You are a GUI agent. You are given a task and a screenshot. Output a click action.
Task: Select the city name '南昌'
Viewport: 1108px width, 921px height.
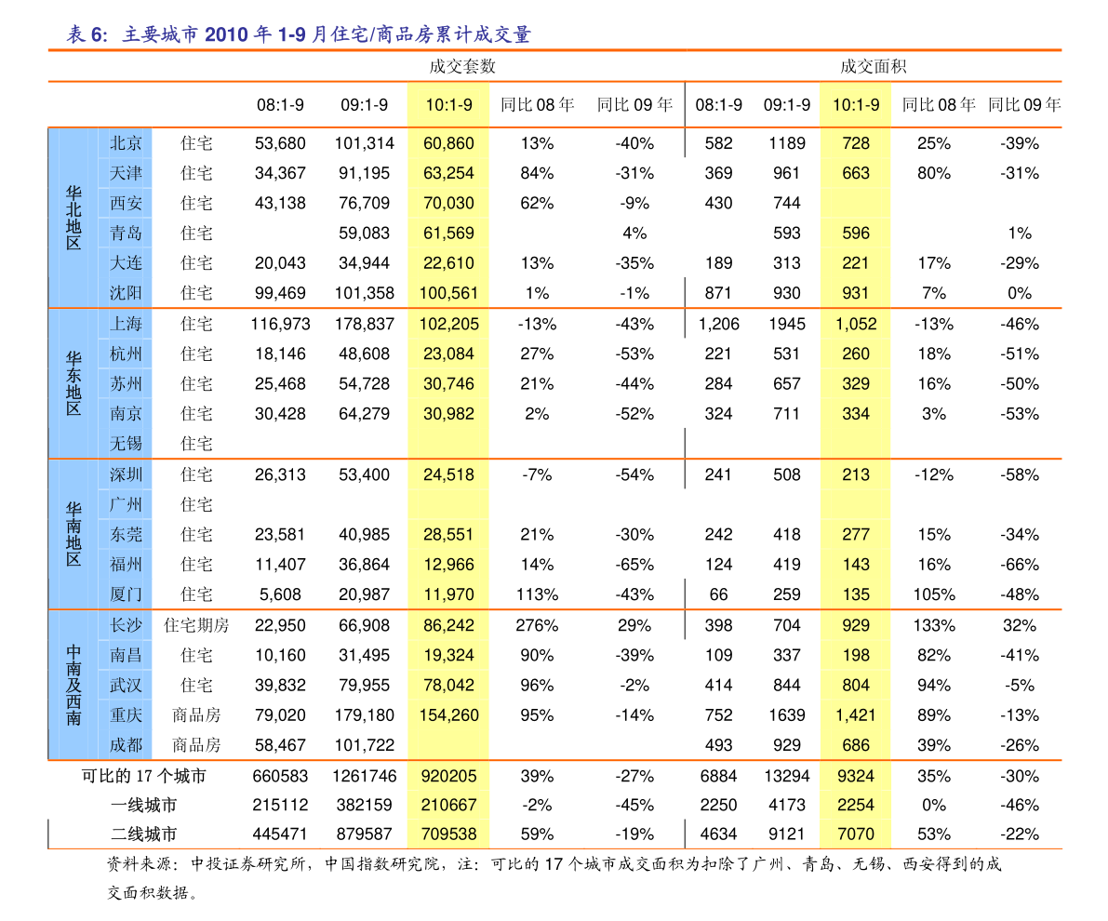pos(126,655)
